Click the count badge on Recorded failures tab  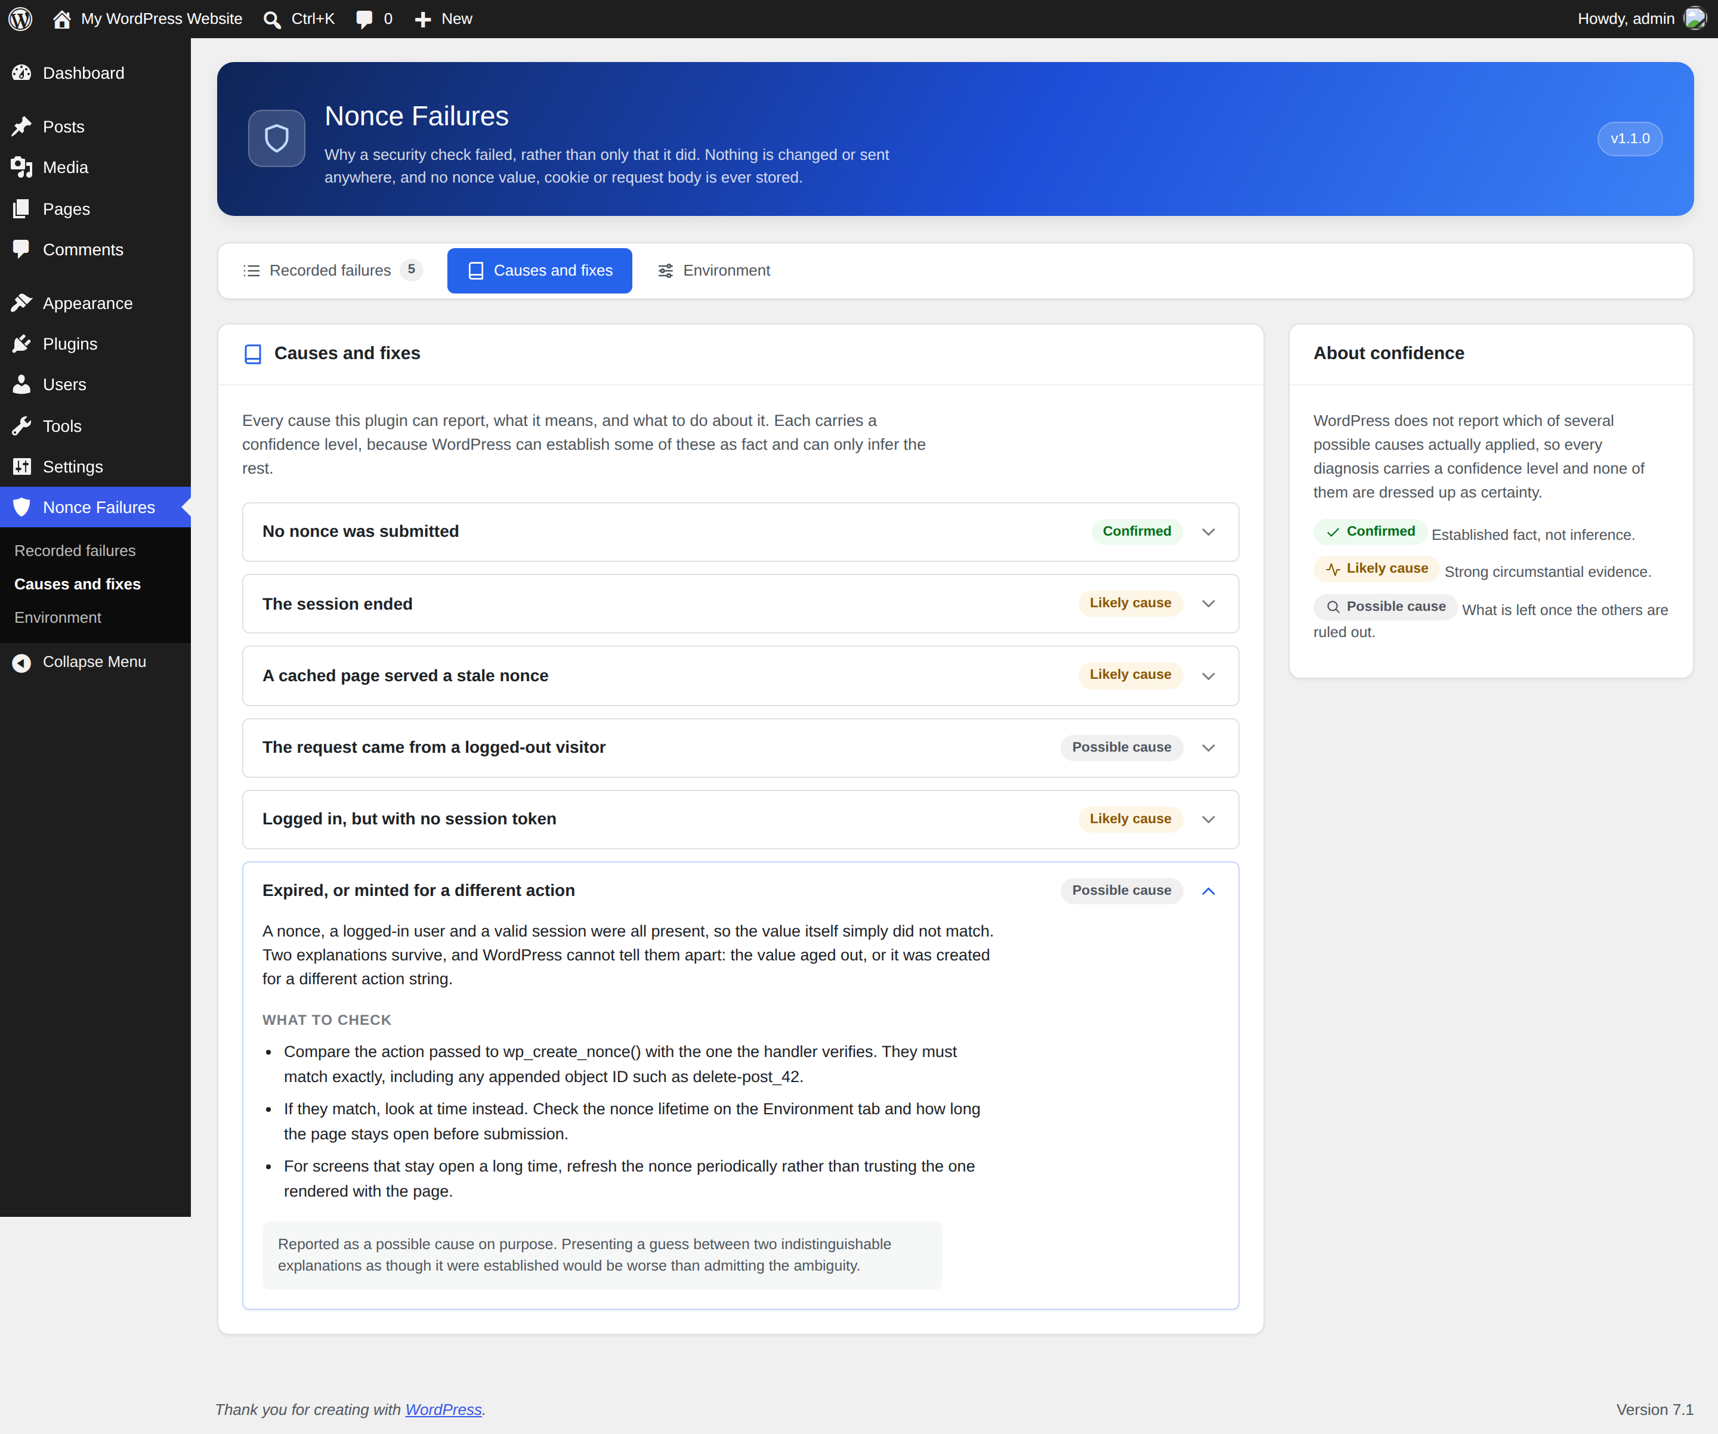412,269
